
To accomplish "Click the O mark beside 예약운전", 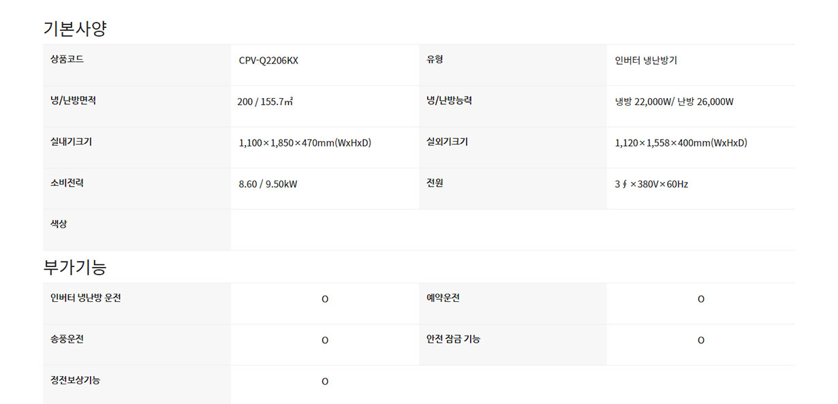I will pyautogui.click(x=701, y=299).
